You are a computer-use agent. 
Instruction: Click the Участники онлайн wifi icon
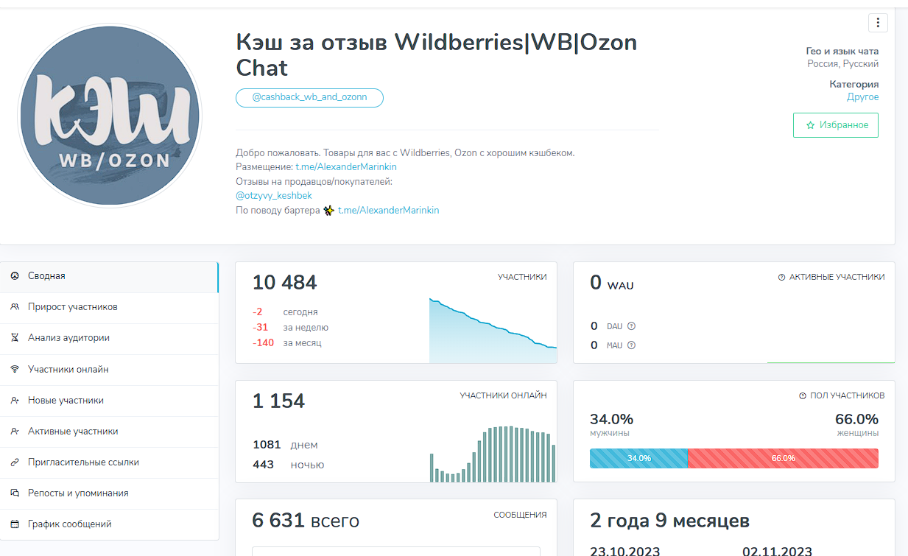coord(14,369)
